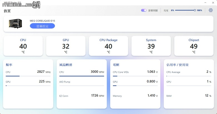Click the 電壓 panel title
Viewport: 217px width, 114px height.
[116, 65]
